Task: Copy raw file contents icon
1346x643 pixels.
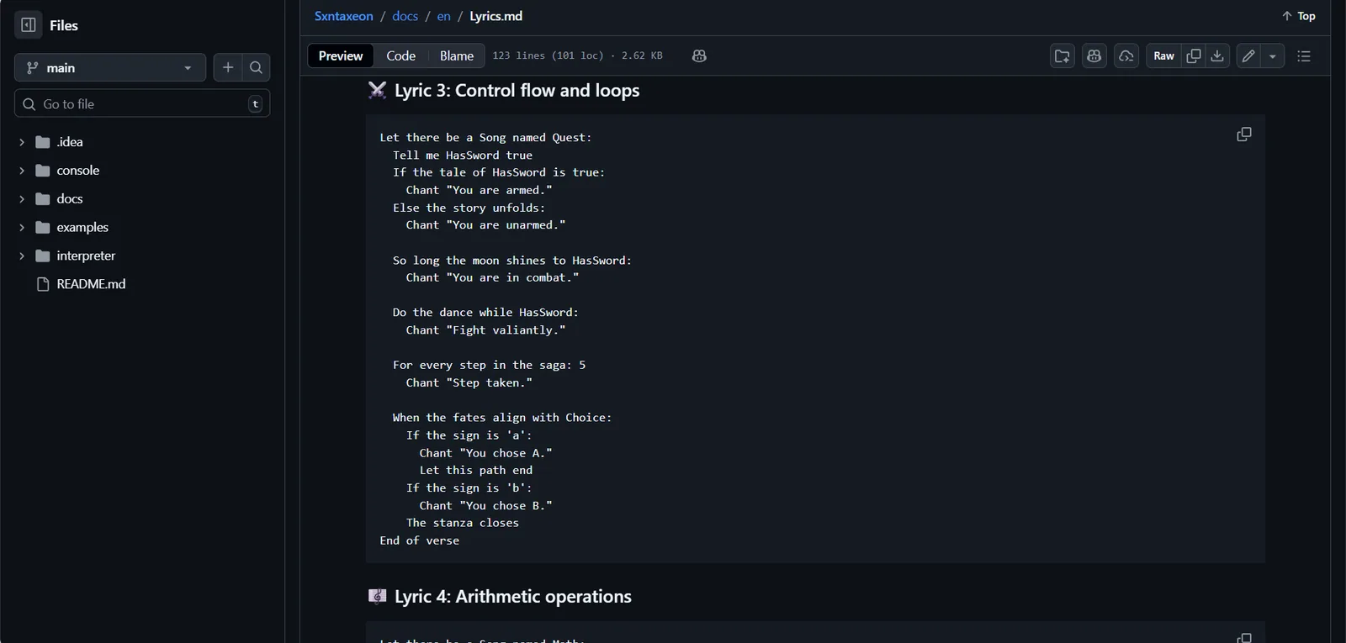Action: [x=1193, y=56]
